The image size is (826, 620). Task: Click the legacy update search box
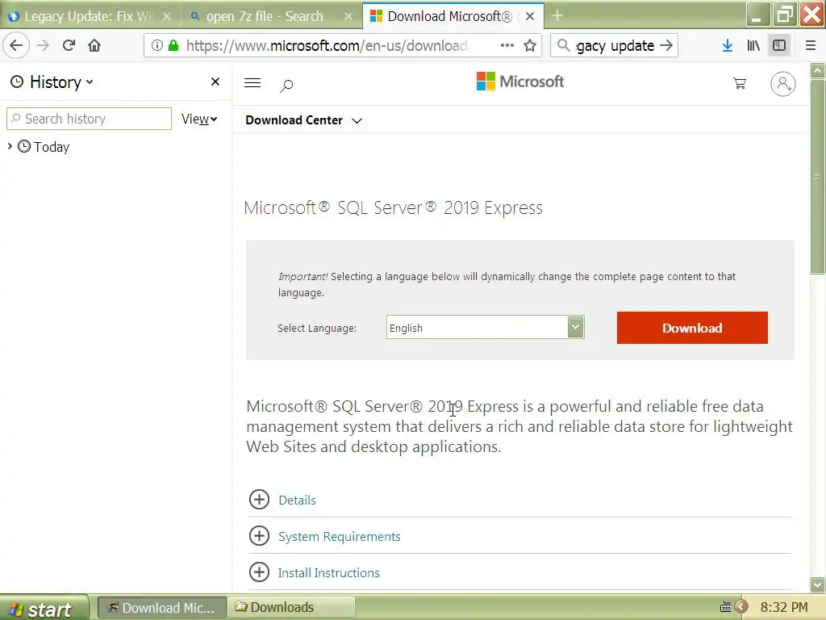click(x=614, y=45)
